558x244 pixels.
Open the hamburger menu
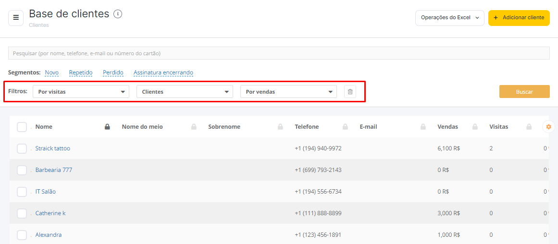[16, 18]
